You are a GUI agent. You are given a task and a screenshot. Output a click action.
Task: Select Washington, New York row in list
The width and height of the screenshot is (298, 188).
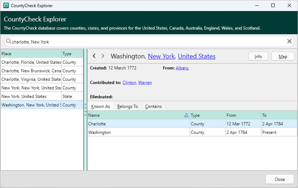(x=42, y=105)
